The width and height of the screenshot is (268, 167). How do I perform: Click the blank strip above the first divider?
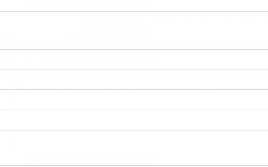coord(134,6)
